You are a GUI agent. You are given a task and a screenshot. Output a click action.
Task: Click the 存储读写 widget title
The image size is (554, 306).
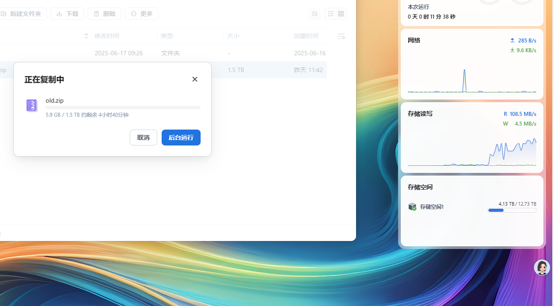pyautogui.click(x=420, y=114)
